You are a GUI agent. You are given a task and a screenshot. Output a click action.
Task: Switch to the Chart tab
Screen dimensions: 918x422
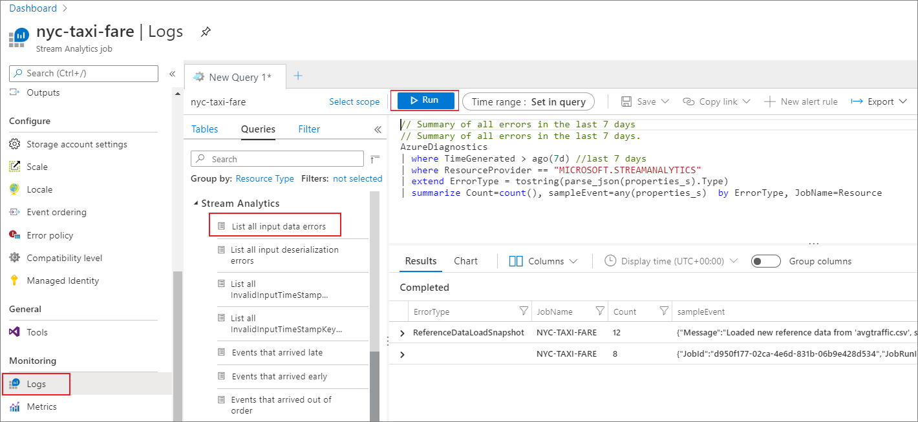[465, 260]
